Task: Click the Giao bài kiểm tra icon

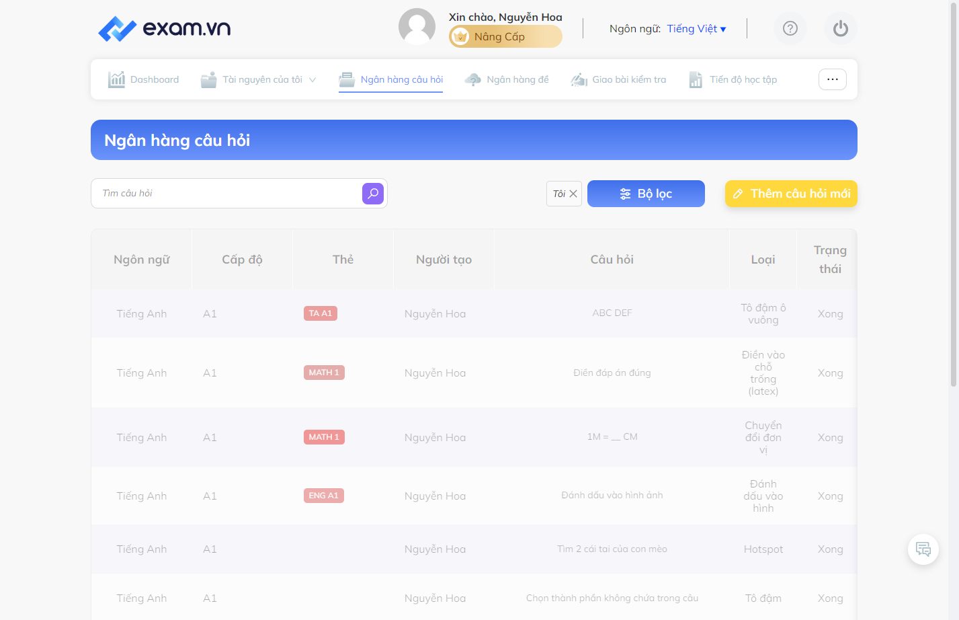Action: [579, 79]
